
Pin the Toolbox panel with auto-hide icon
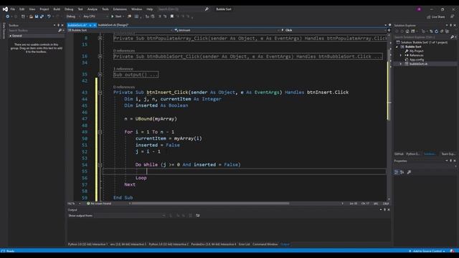point(58,26)
